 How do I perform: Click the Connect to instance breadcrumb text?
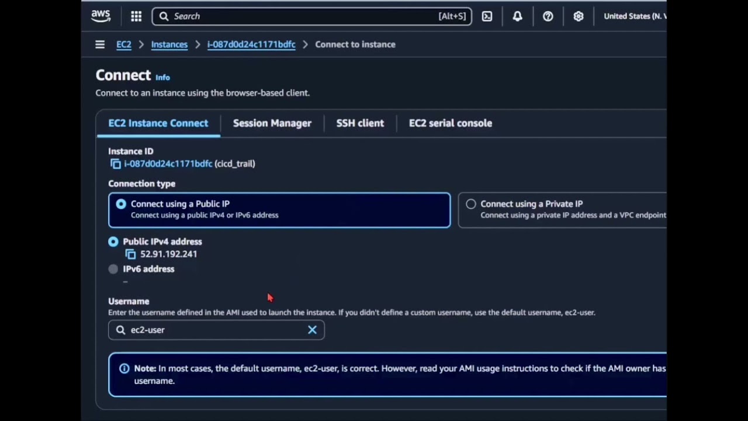(355, 44)
